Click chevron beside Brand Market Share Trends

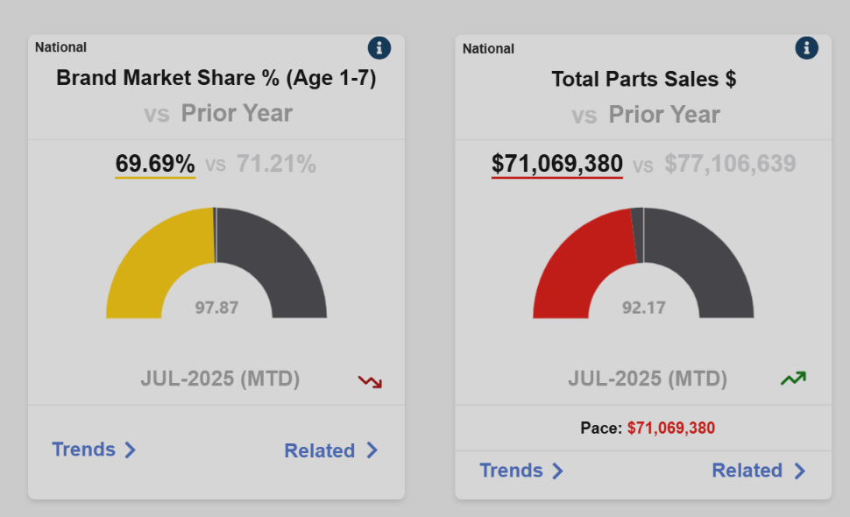(131, 450)
